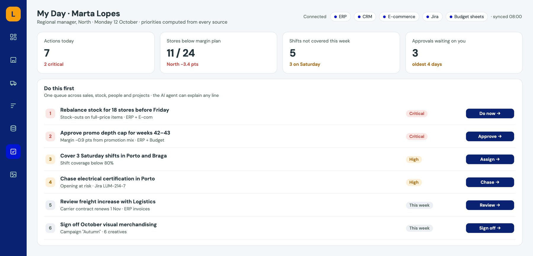Select 'Chase electrical certification in Porto'
The image size is (533, 256).
pos(107,179)
